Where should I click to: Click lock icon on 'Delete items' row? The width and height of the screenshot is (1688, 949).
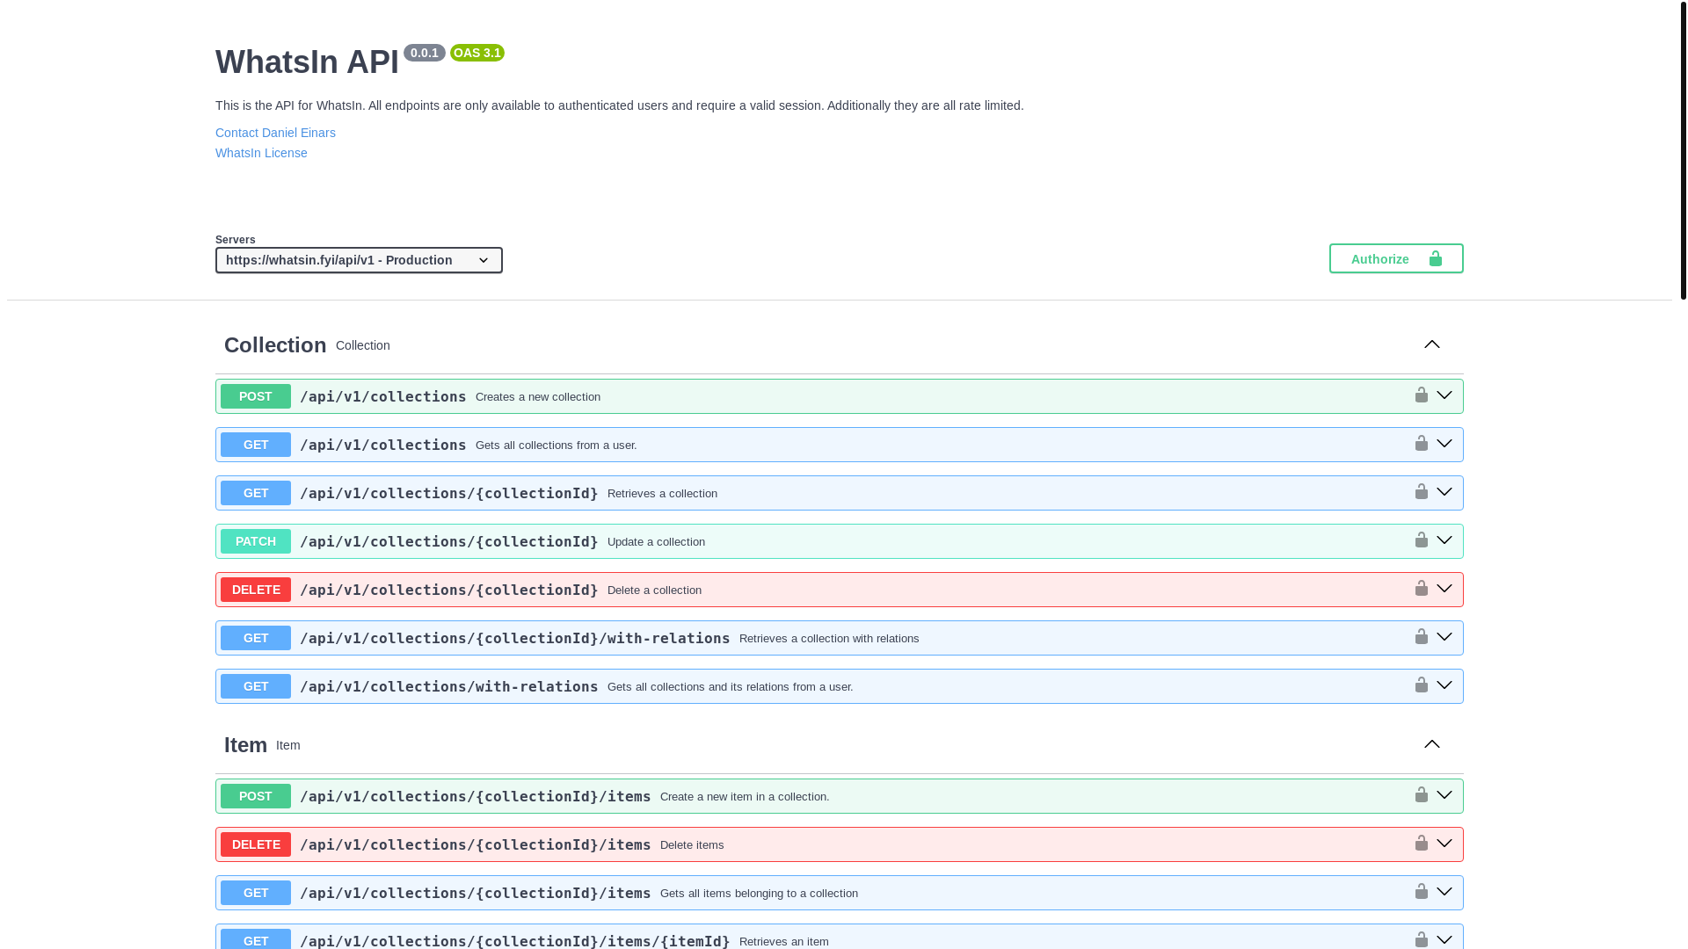(1421, 844)
